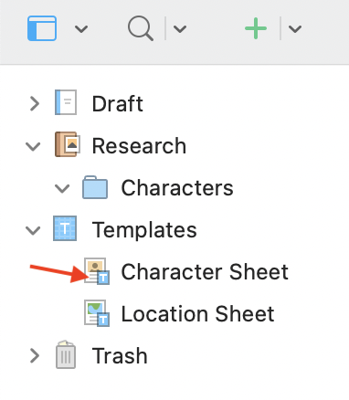Select the Character Sheet label
Viewport: 349px width, 400px height.
click(x=205, y=272)
